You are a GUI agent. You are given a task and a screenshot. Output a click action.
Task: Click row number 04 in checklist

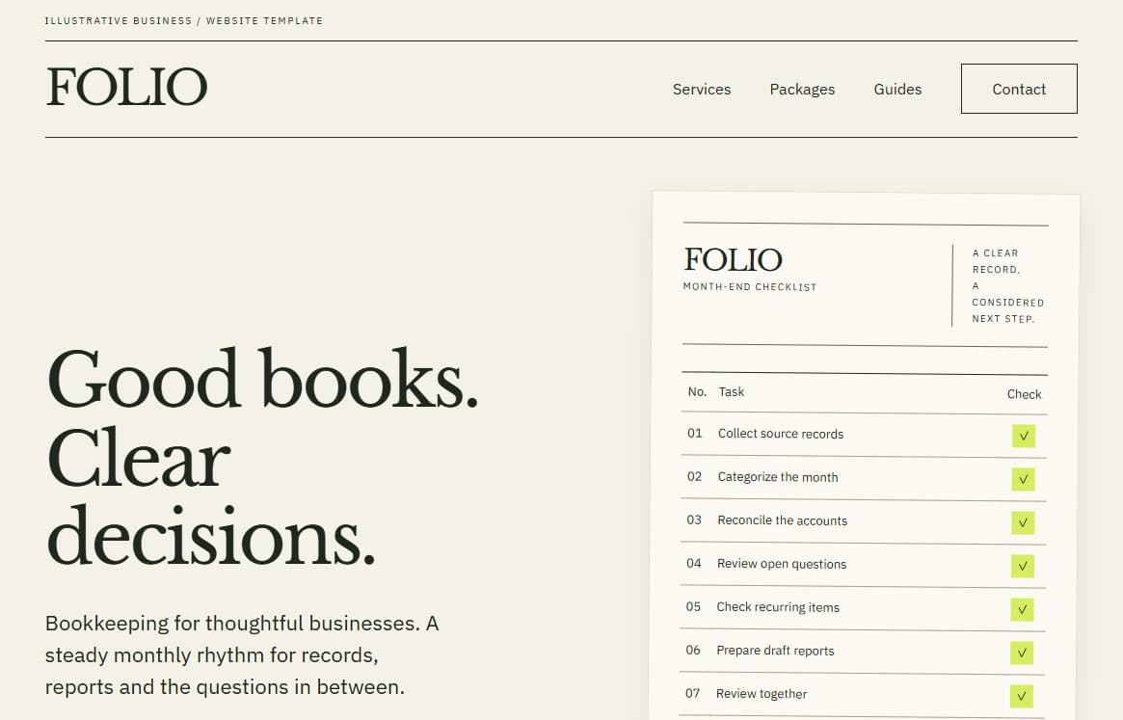coord(693,563)
